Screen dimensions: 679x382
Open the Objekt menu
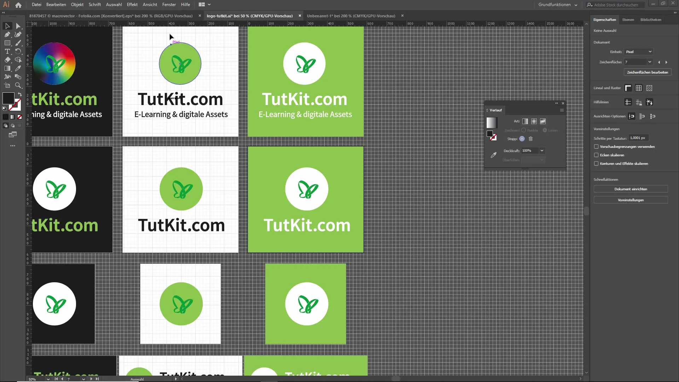(x=77, y=5)
